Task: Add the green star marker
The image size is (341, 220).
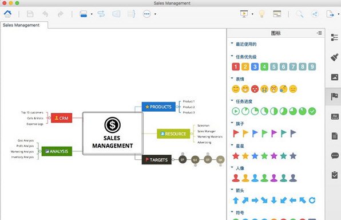Action: tap(264, 156)
